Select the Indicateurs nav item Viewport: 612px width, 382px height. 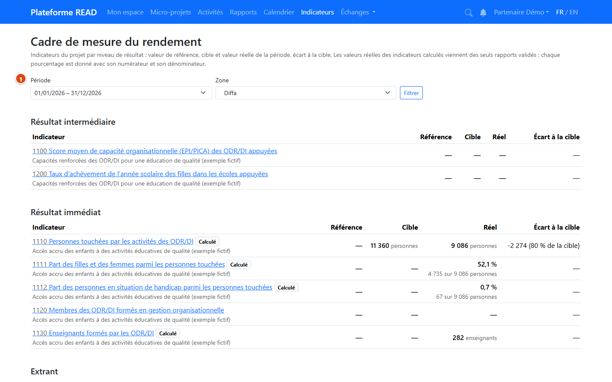(x=317, y=12)
